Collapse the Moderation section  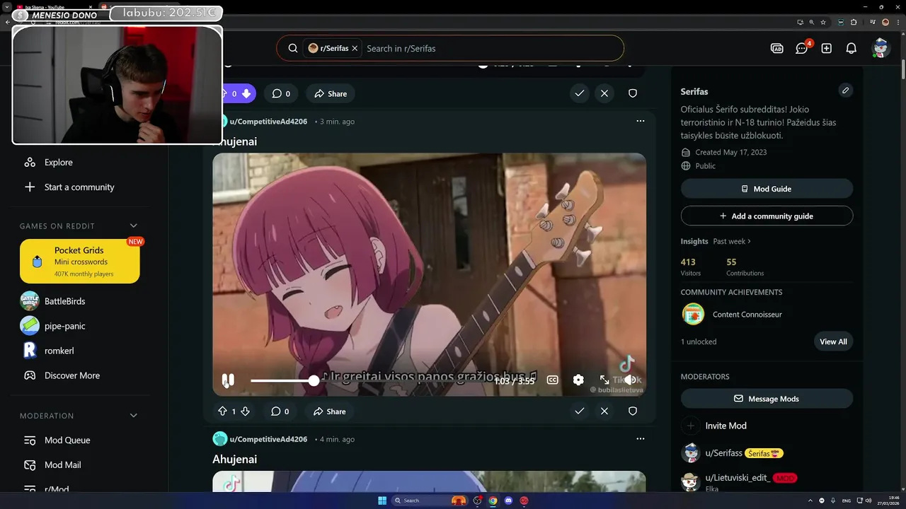point(133,416)
